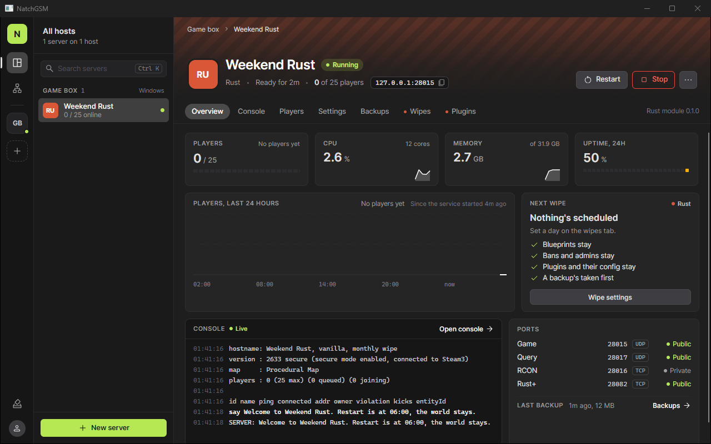Click the Live console indicator

[x=238, y=329]
